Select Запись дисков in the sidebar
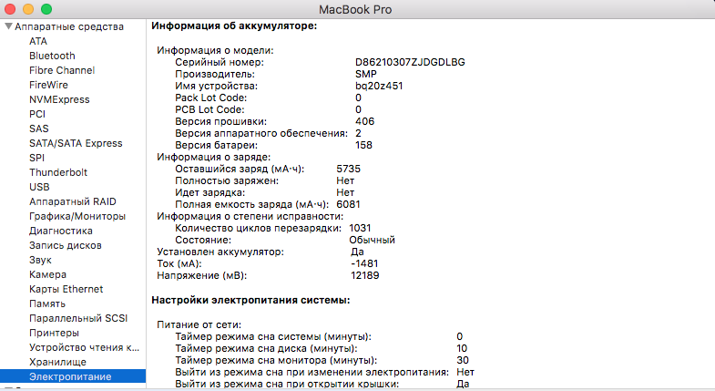This screenshot has width=715, height=391. tap(66, 245)
